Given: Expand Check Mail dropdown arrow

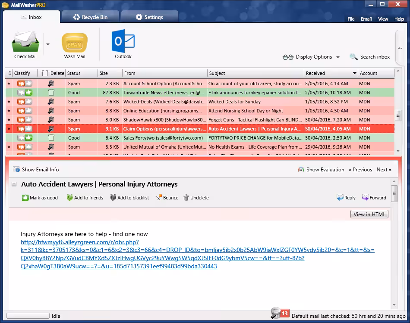Looking at the screenshot, I should point(48,44).
